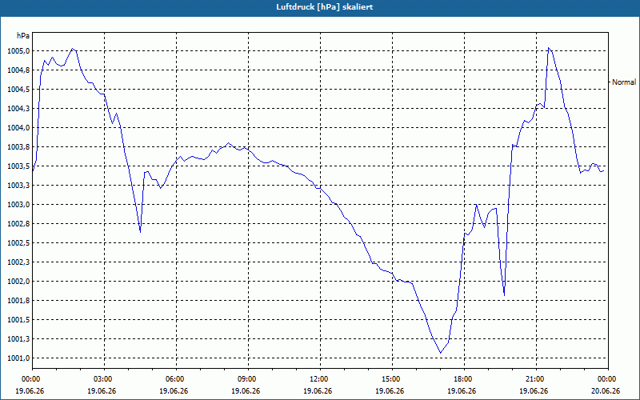Viewport: 640px width, 400px height.
Task: Click the 15:00 time axis label
Action: tap(392, 379)
